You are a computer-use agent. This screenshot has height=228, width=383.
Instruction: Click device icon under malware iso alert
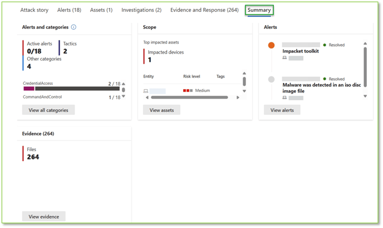284,98
